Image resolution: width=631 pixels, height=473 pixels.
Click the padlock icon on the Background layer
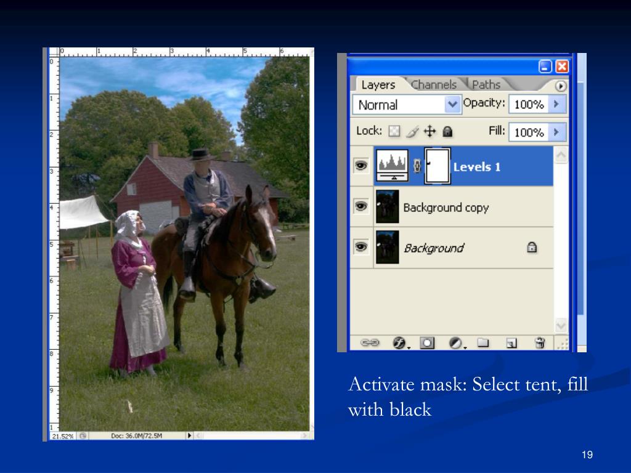coord(532,247)
